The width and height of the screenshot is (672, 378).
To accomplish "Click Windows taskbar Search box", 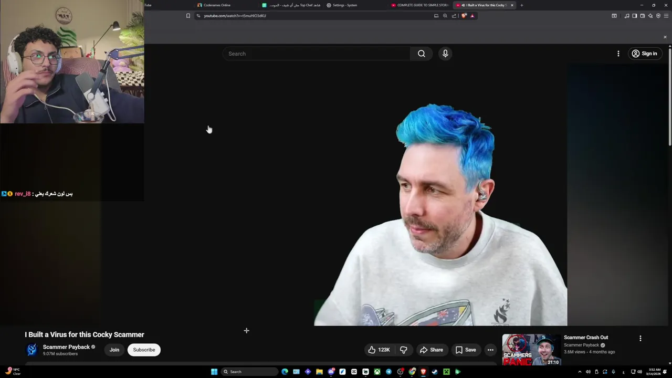I will click(x=249, y=372).
